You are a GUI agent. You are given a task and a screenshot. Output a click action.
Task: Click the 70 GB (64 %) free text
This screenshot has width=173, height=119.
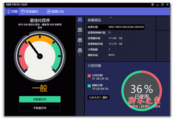coord(100,89)
